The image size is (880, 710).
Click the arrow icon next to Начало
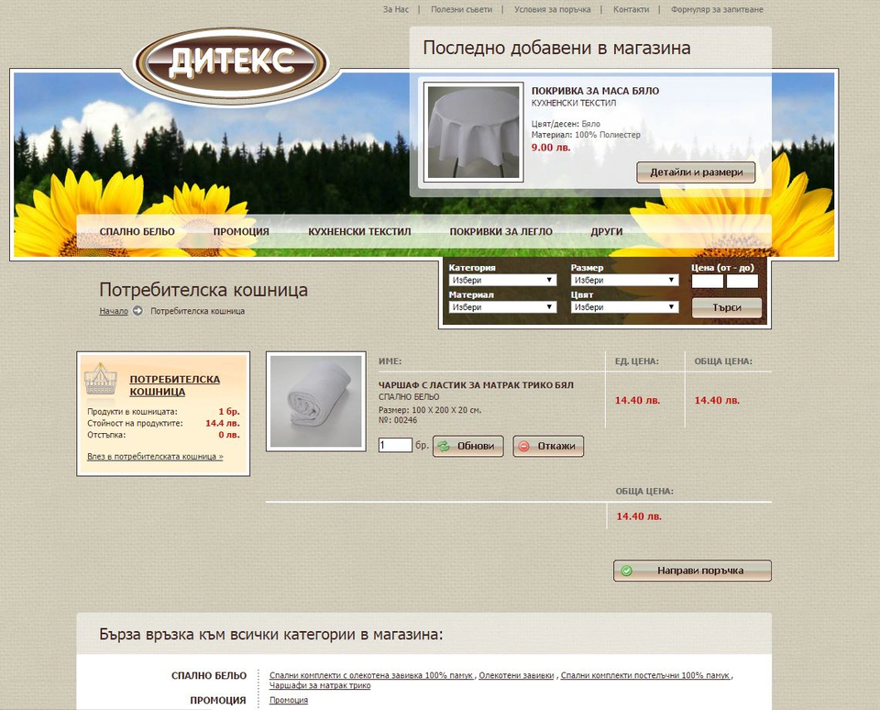click(137, 311)
